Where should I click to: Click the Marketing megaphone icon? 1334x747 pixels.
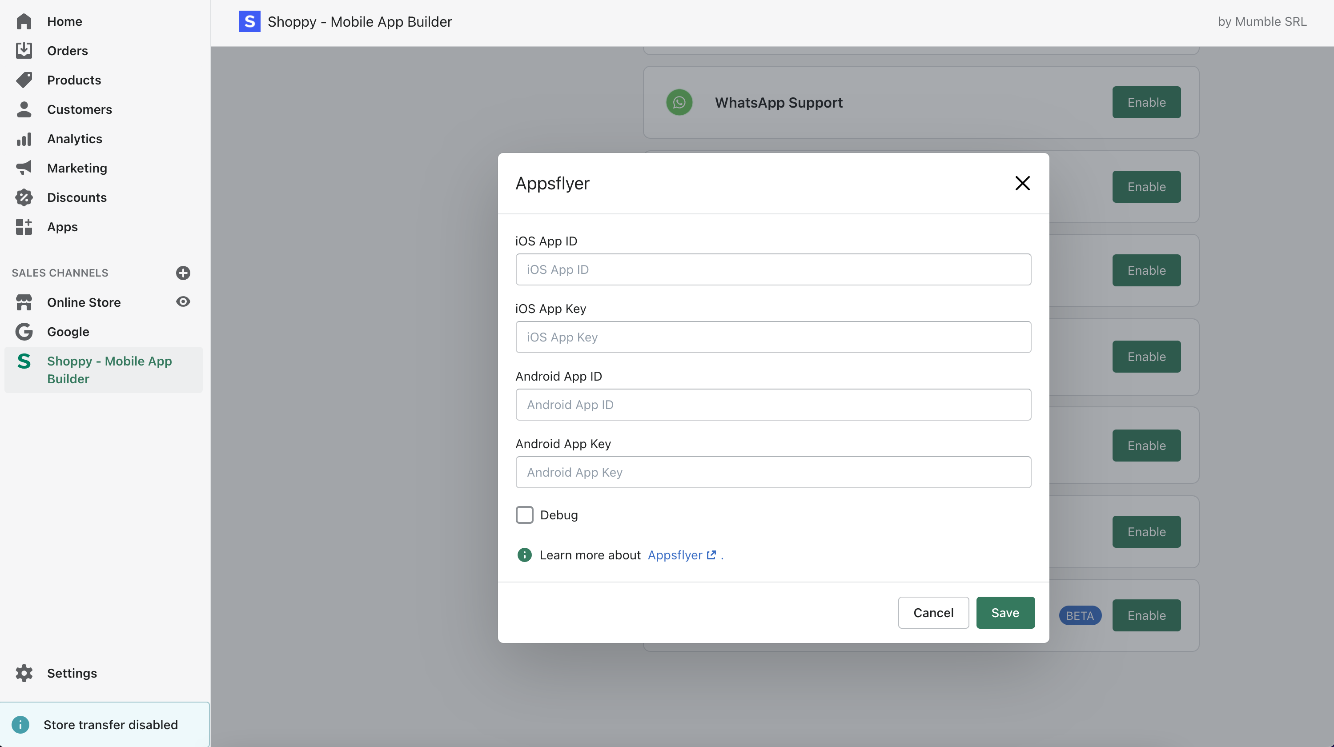(x=24, y=168)
